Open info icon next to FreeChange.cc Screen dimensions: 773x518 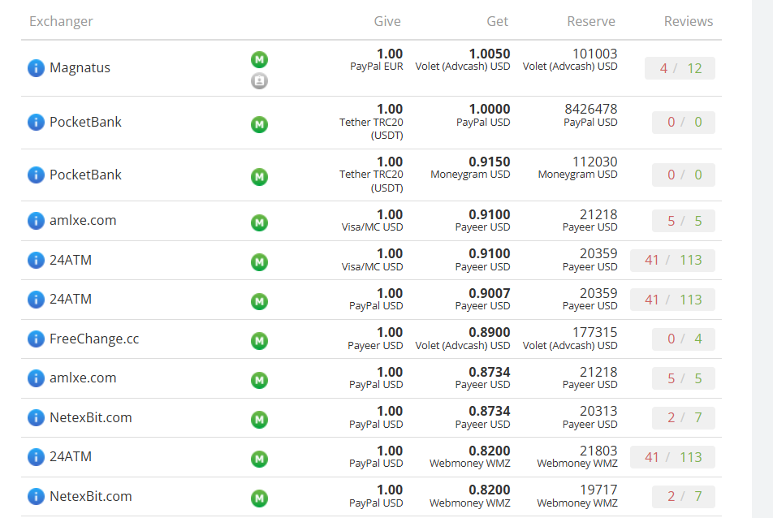[x=36, y=339]
